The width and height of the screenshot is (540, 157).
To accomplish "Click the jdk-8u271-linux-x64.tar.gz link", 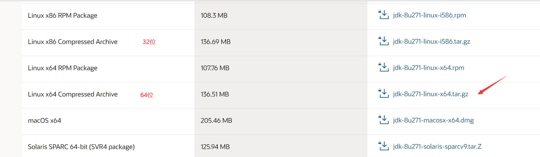I will (431, 94).
